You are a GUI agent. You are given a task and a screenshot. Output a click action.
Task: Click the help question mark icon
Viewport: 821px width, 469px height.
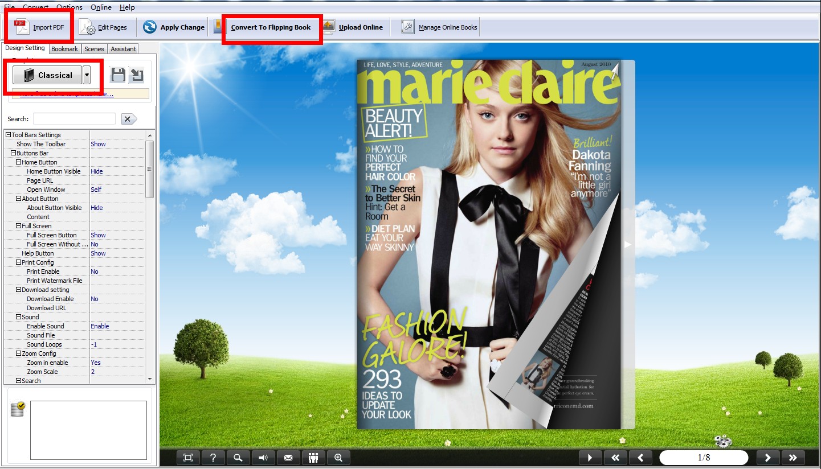(x=213, y=458)
